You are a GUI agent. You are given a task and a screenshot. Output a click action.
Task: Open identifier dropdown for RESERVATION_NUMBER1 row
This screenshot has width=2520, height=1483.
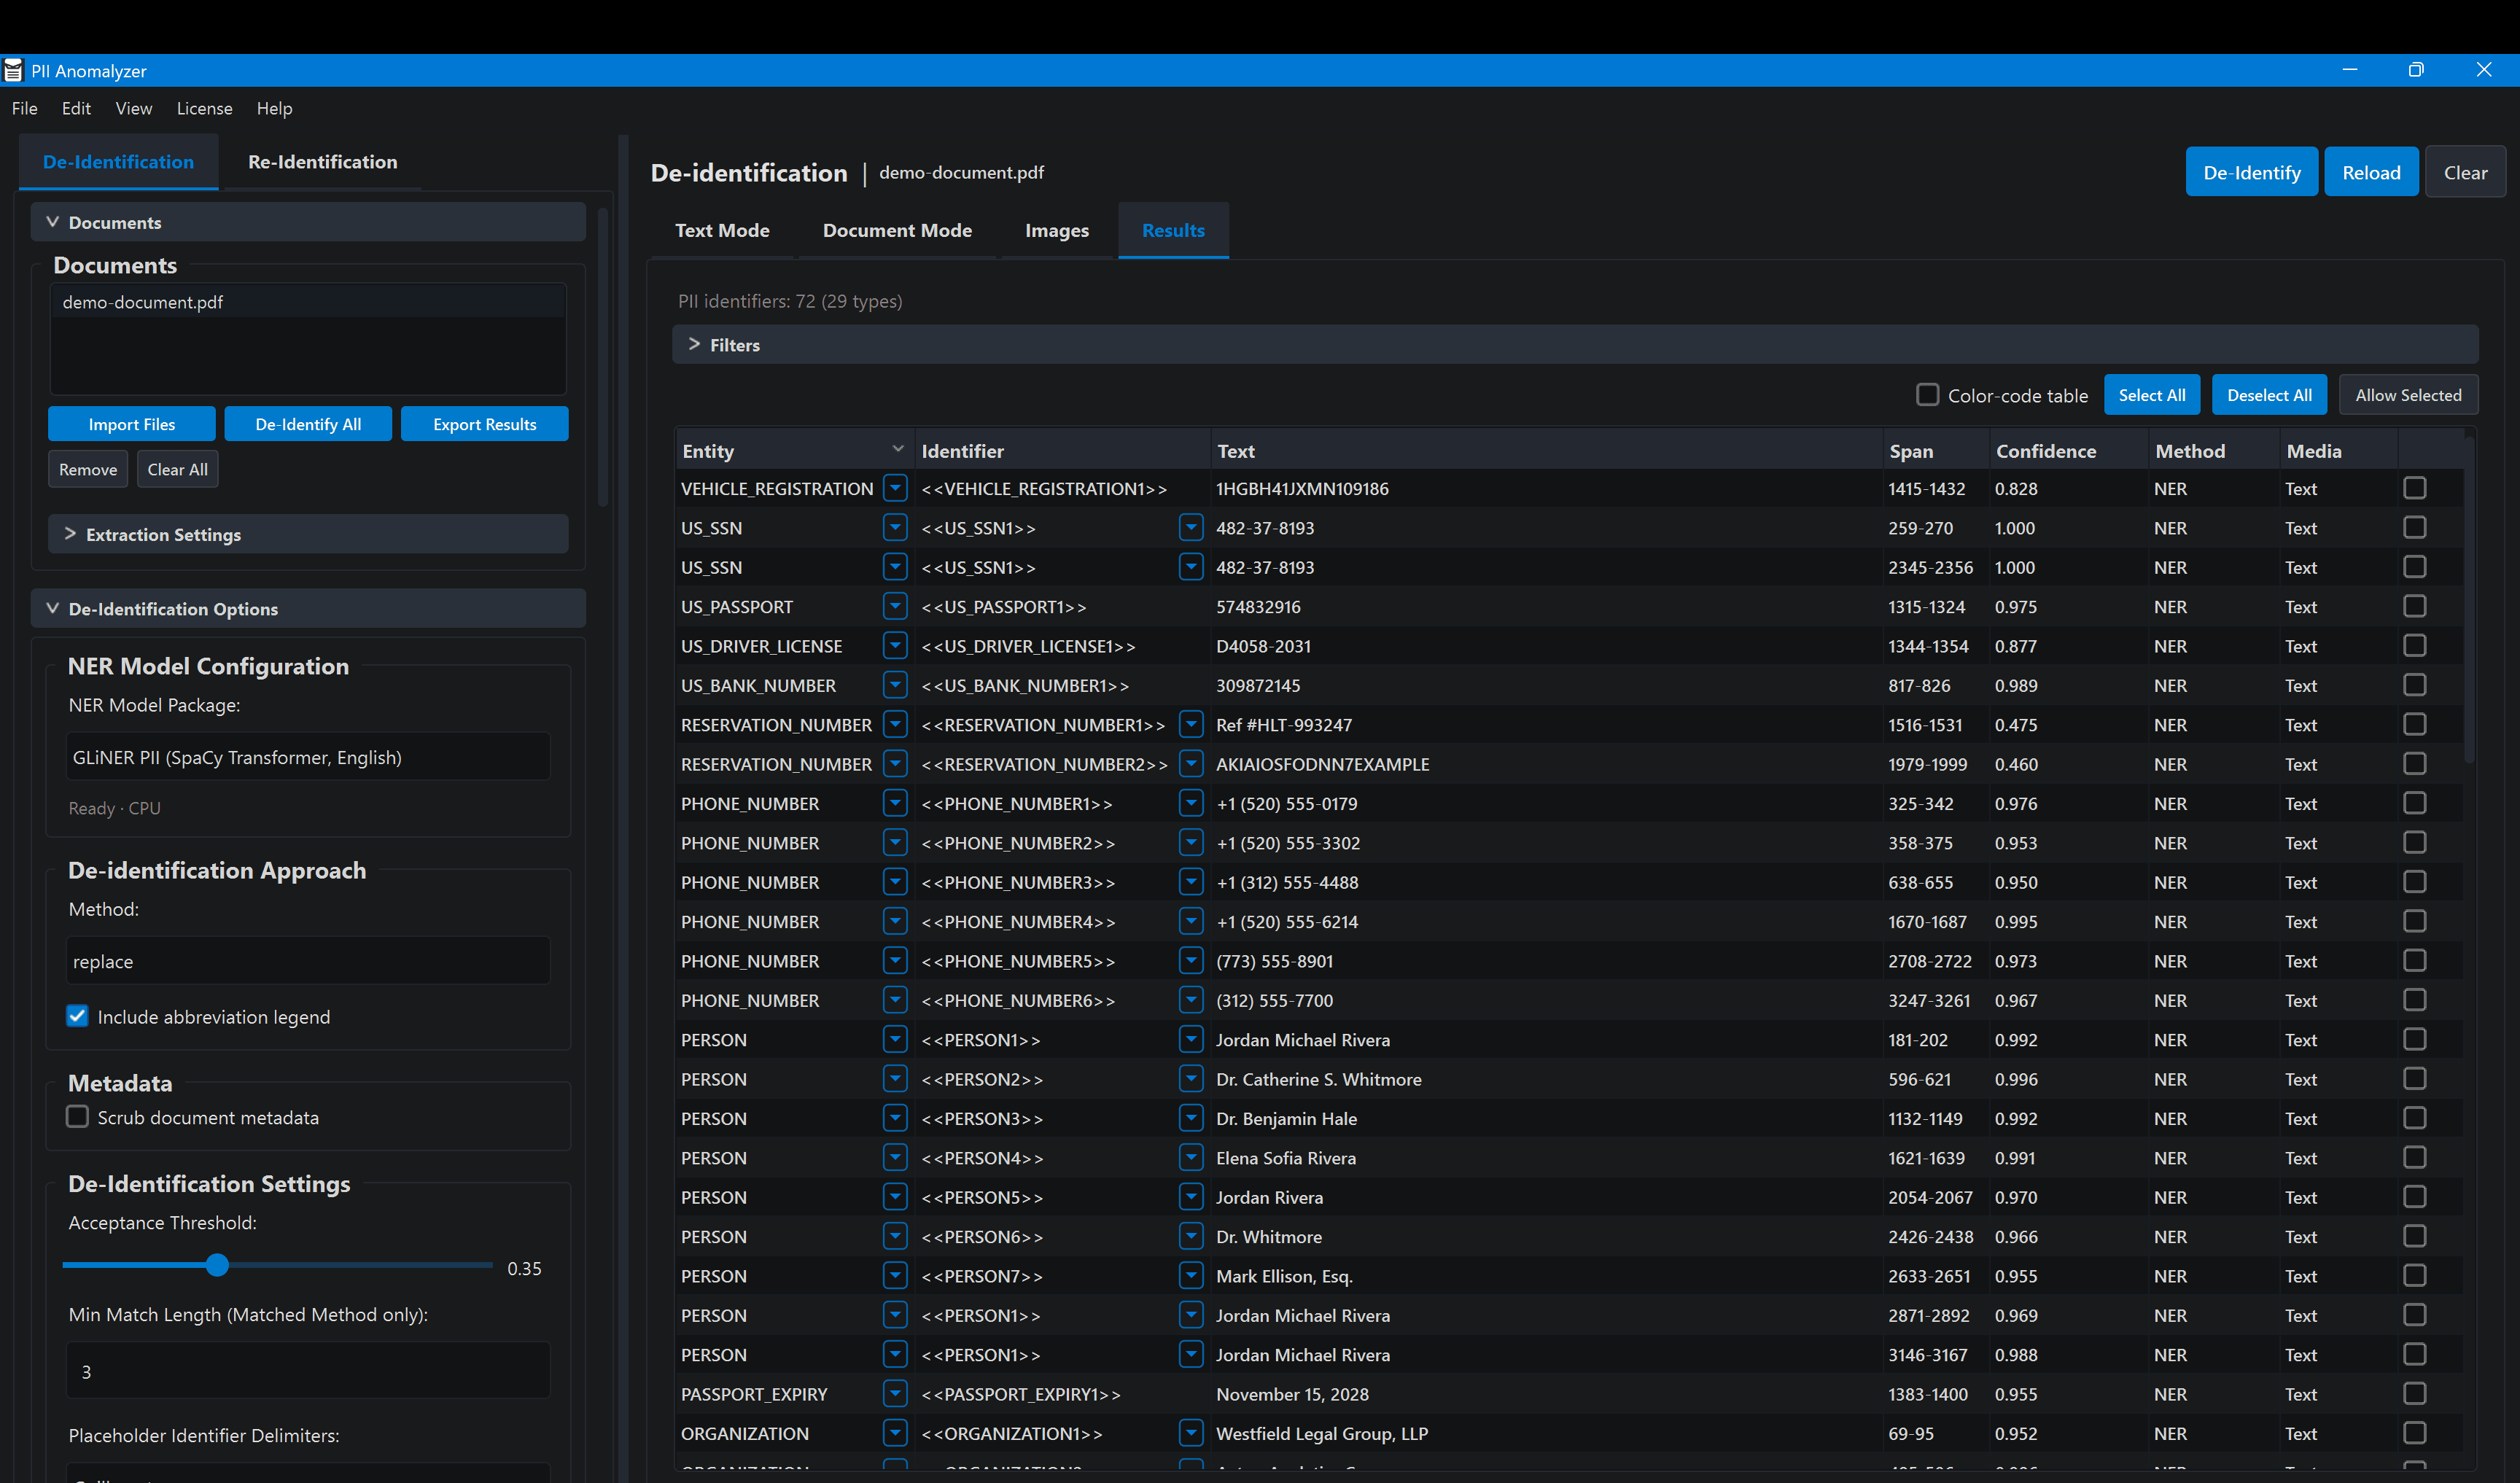(1190, 724)
